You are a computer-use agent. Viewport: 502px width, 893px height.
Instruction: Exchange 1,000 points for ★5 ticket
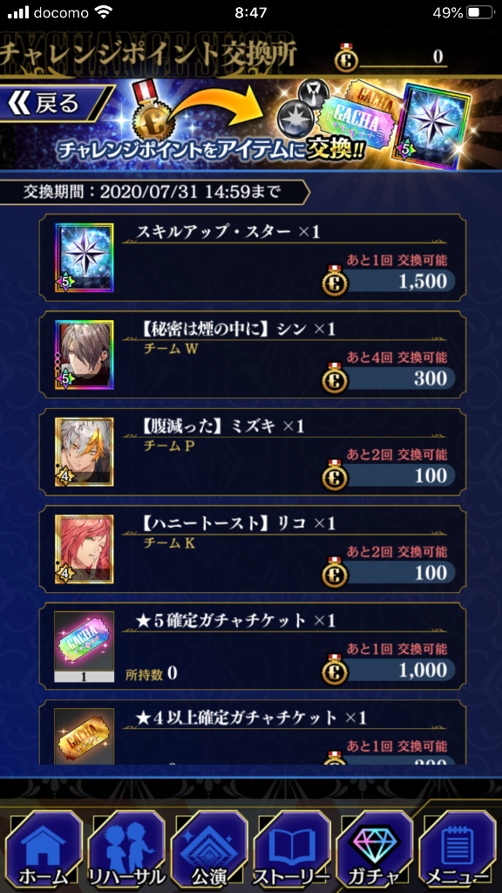pyautogui.click(x=388, y=671)
